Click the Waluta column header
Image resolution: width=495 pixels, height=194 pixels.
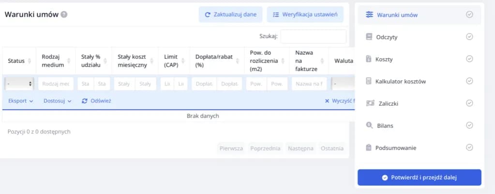(x=342, y=61)
